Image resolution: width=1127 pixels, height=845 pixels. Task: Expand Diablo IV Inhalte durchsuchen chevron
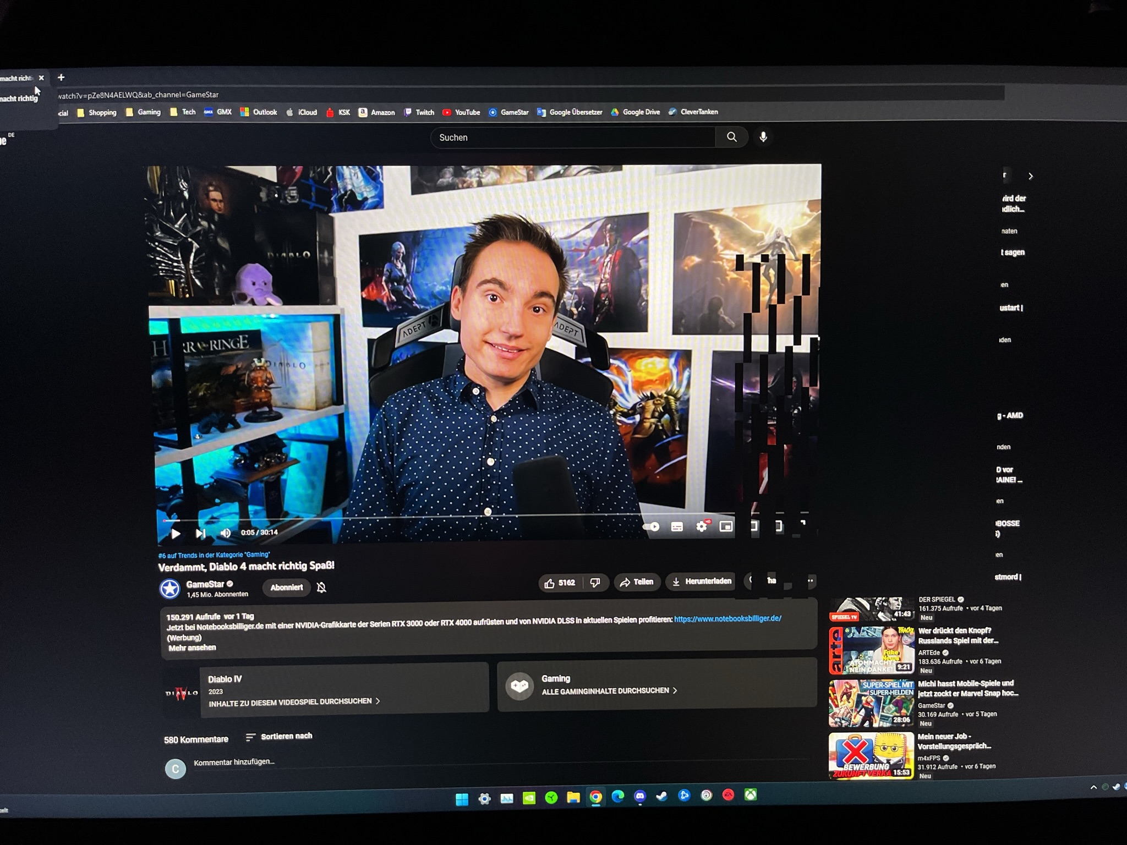tap(378, 701)
